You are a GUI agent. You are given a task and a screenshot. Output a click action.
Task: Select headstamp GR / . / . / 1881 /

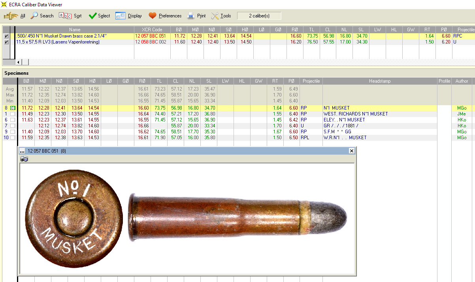pos(340,126)
